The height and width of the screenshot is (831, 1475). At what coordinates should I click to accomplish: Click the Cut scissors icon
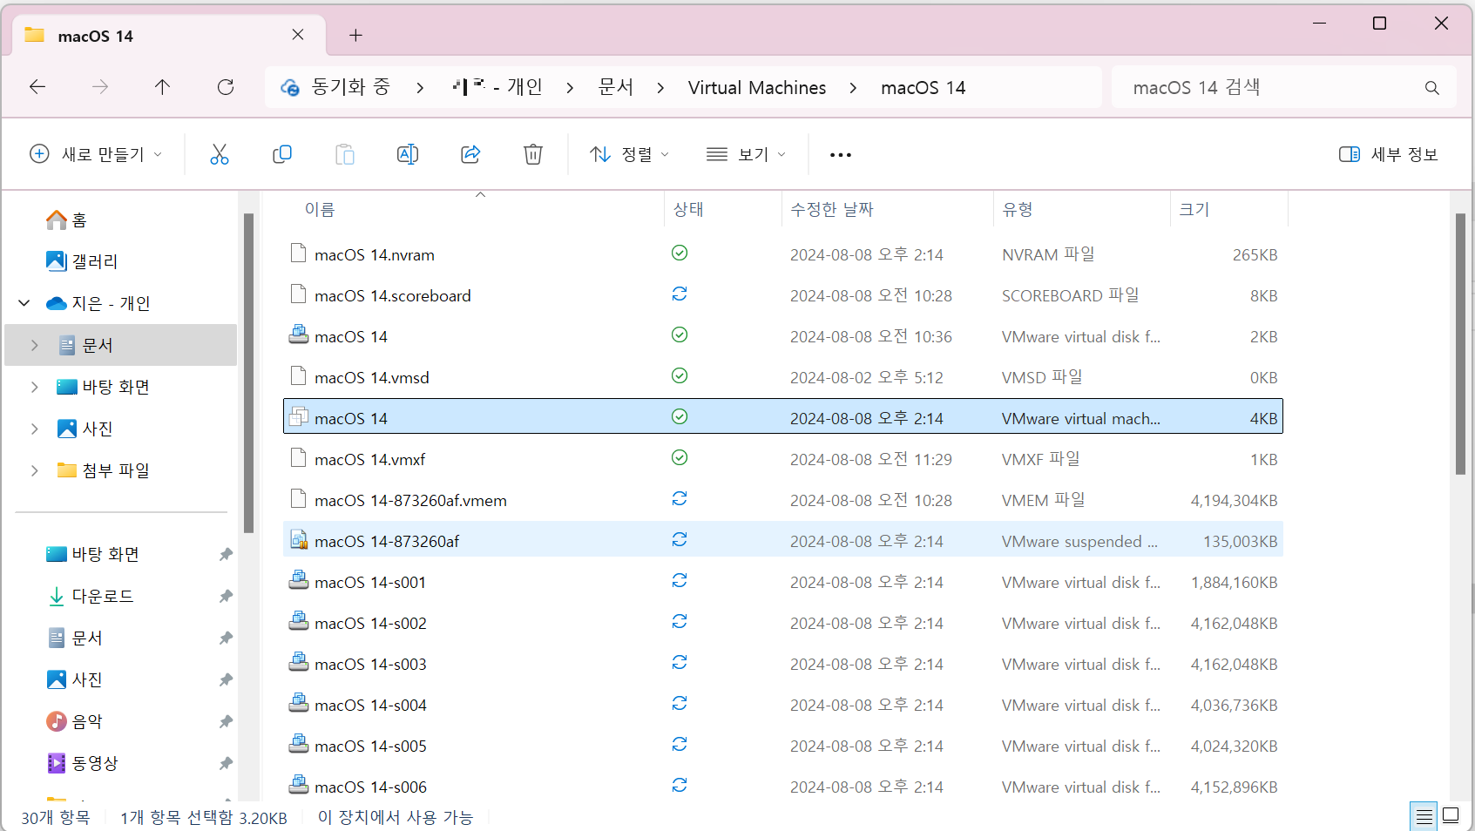coord(220,154)
